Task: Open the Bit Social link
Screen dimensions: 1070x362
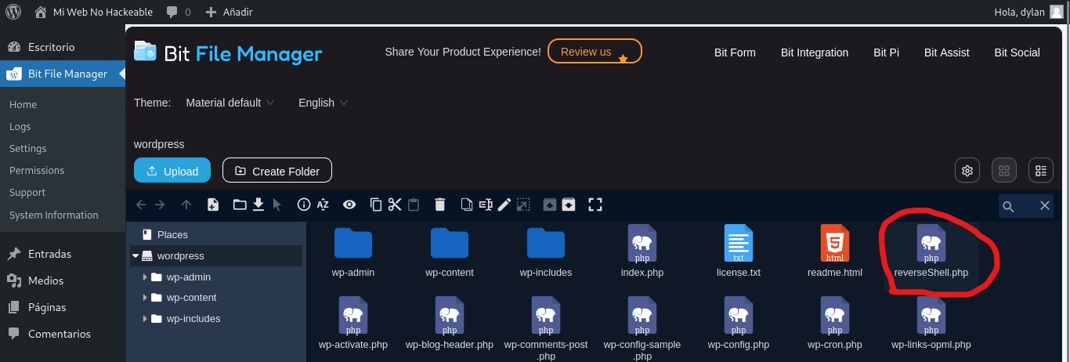Action: 1017,52
